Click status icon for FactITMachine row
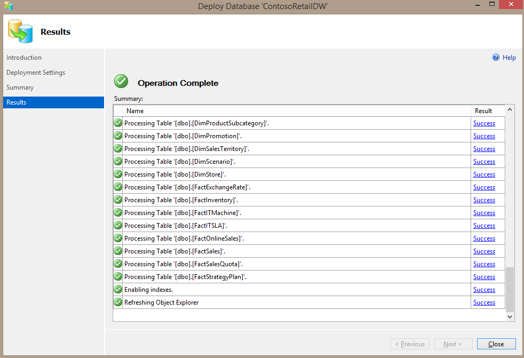Screen dimensions: 524x358 coord(118,212)
